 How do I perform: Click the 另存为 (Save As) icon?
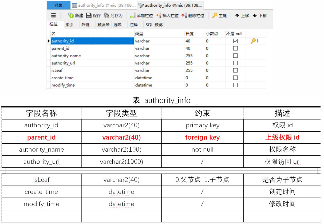(x=106, y=15)
